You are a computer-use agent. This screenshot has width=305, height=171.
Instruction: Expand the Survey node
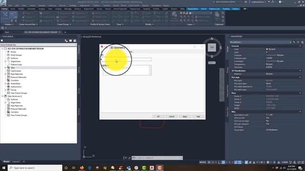[5, 90]
